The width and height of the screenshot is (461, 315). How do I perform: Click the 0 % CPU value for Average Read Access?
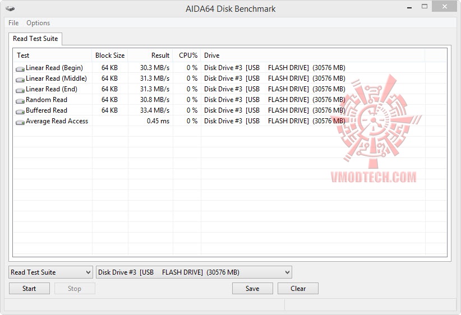click(192, 121)
